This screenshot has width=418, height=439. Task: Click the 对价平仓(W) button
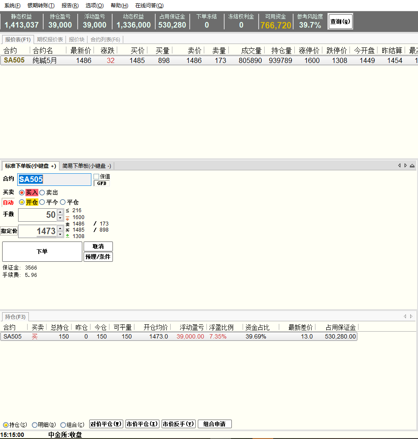tap(106, 424)
